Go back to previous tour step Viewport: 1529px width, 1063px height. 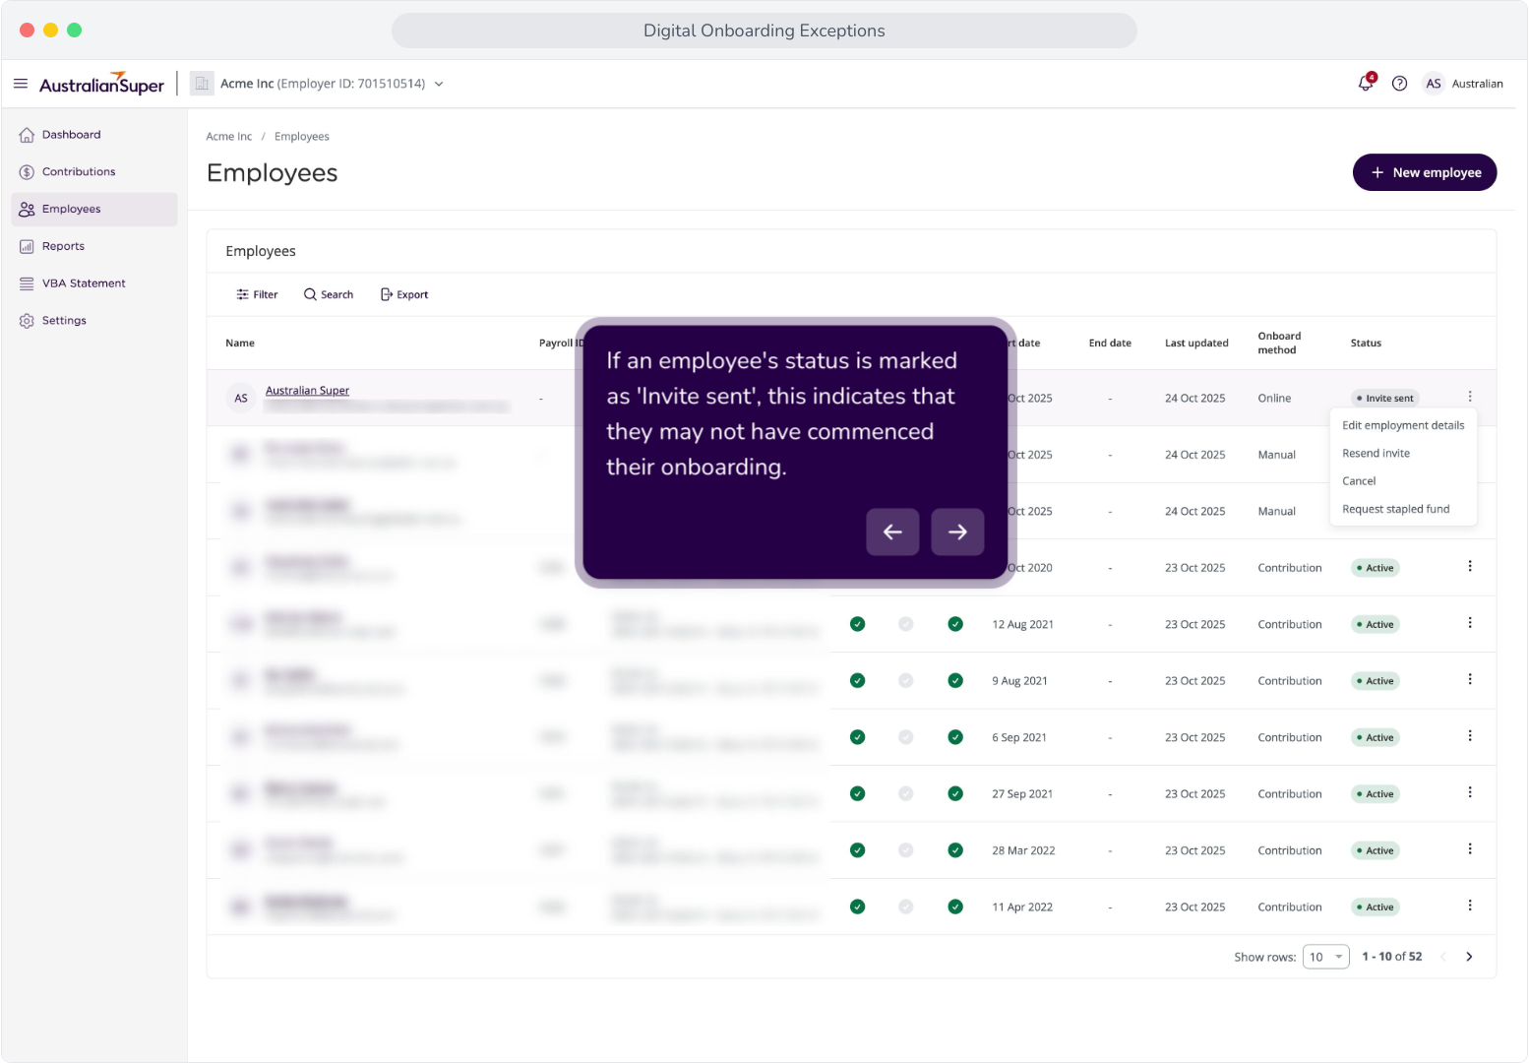pyautogui.click(x=892, y=531)
